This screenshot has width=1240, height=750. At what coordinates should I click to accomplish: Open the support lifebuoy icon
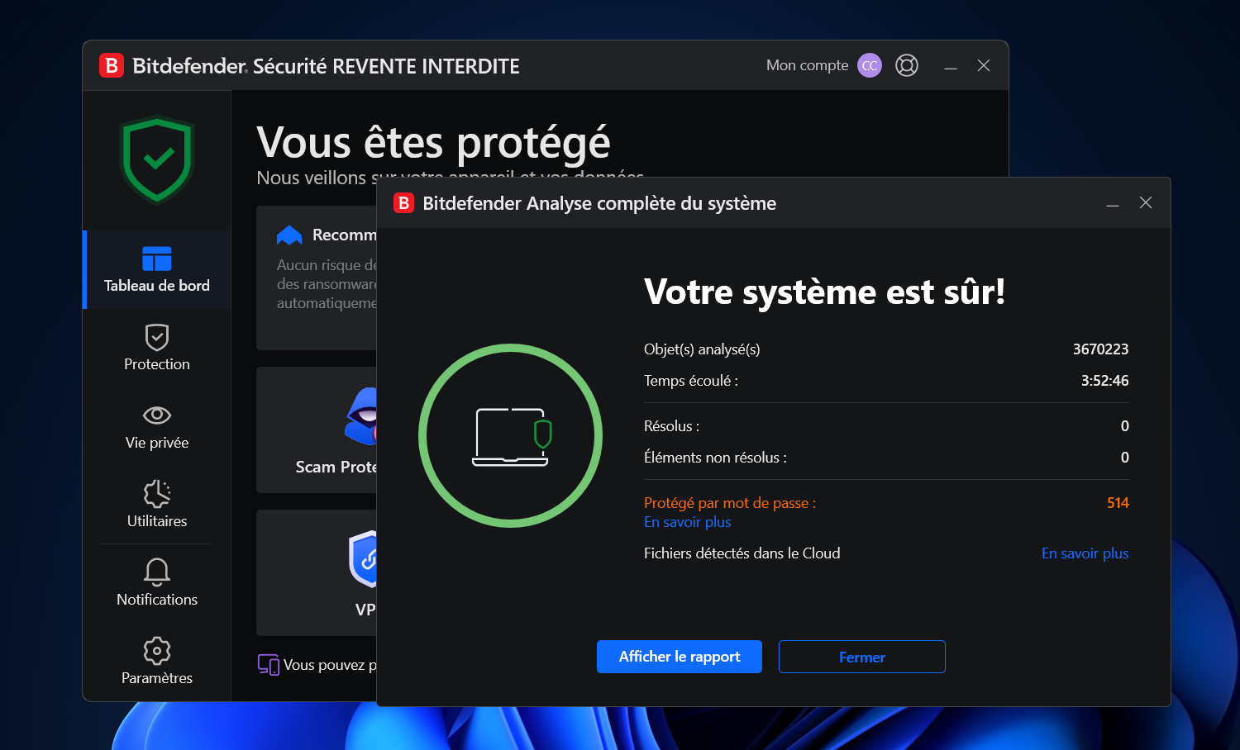(907, 65)
